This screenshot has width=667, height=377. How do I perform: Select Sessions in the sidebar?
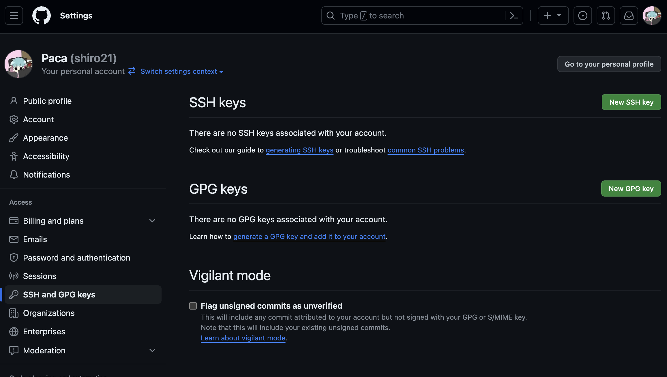point(40,276)
